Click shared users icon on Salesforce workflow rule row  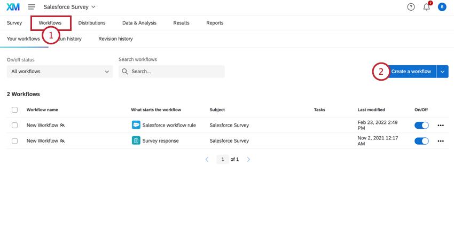[x=62, y=126]
